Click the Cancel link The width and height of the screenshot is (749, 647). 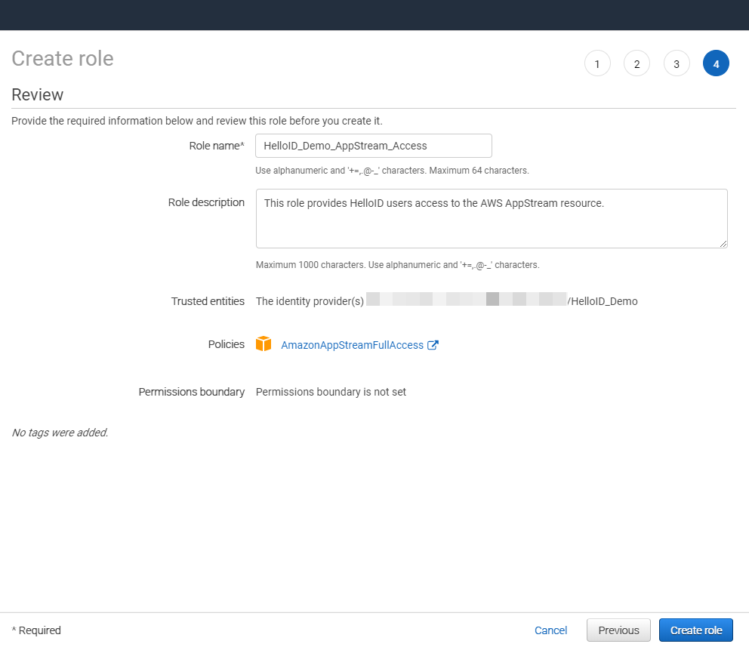tap(550, 630)
